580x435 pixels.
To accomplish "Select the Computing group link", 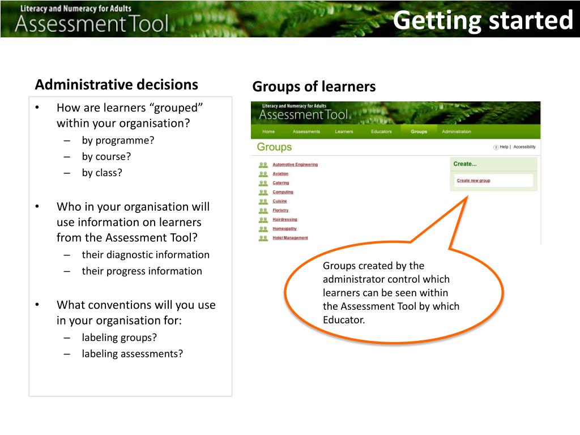I will click(x=283, y=193).
